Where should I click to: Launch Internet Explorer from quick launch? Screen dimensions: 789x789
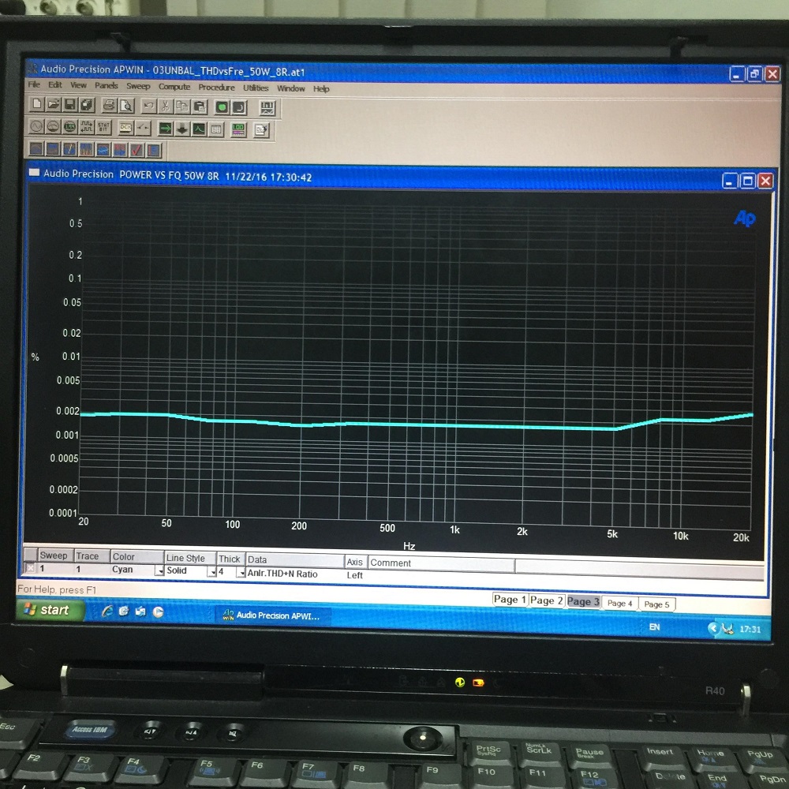click(107, 611)
